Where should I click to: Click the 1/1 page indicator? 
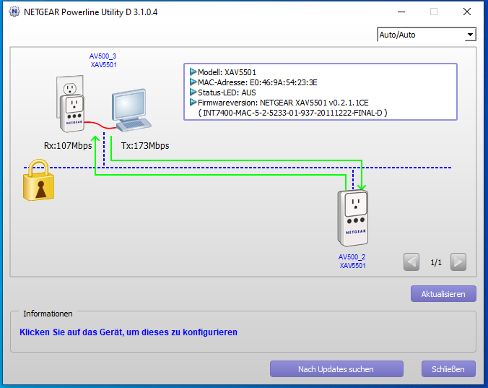[x=436, y=262]
